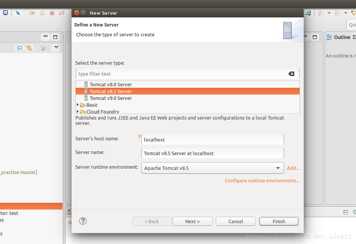Click the Suspend debug icon
The image size is (356, 244).
tap(42, 13)
